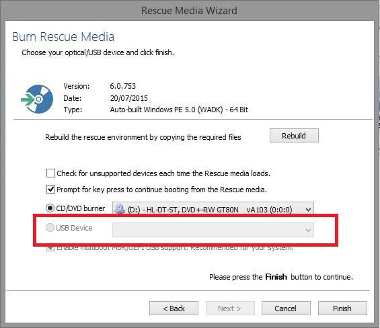Screen dimensions: 380x328
Task: Cancel the Rescue Media Wizard
Action: (x=286, y=308)
